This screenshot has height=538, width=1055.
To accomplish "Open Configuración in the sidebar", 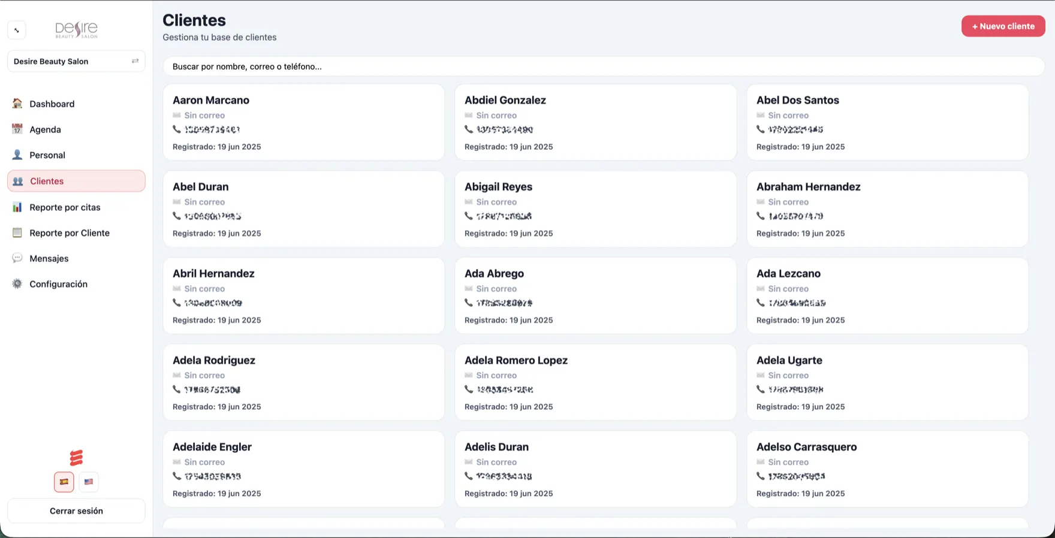I will click(x=76, y=284).
